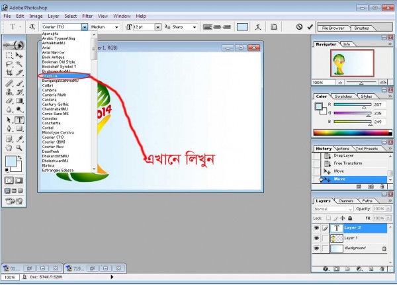Select the Horizontal Type tool
This screenshot has width=397, height=285.
coord(19,120)
